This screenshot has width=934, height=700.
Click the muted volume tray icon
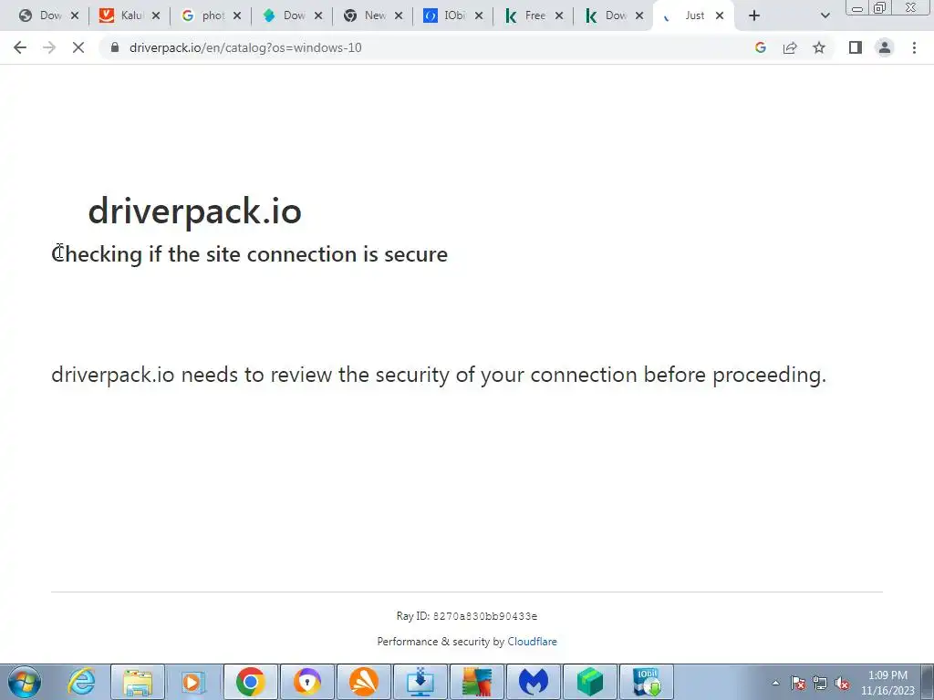pyautogui.click(x=842, y=684)
